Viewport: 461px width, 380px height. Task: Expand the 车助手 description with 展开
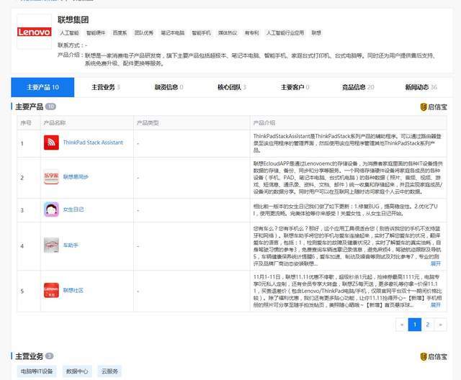[436, 263]
